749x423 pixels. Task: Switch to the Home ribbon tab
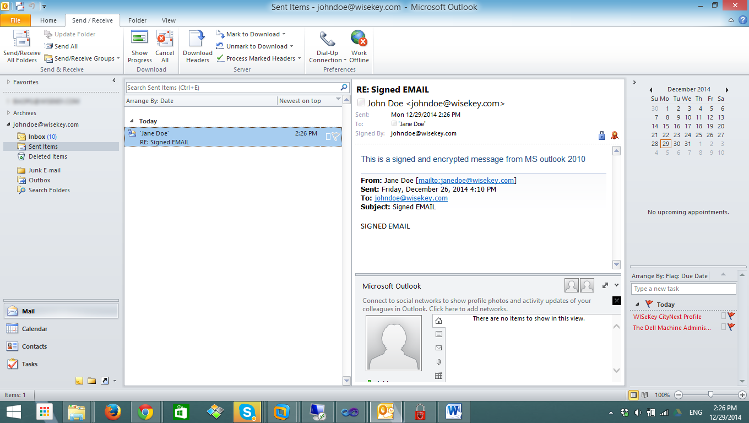click(x=48, y=20)
